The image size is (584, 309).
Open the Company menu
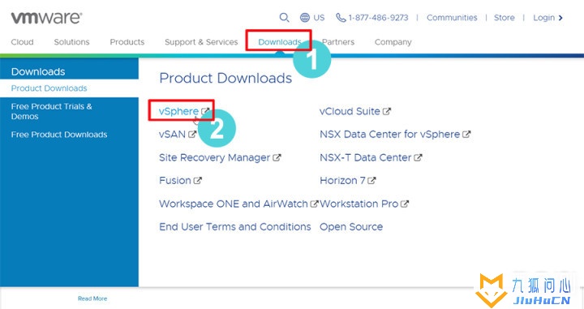tap(393, 42)
